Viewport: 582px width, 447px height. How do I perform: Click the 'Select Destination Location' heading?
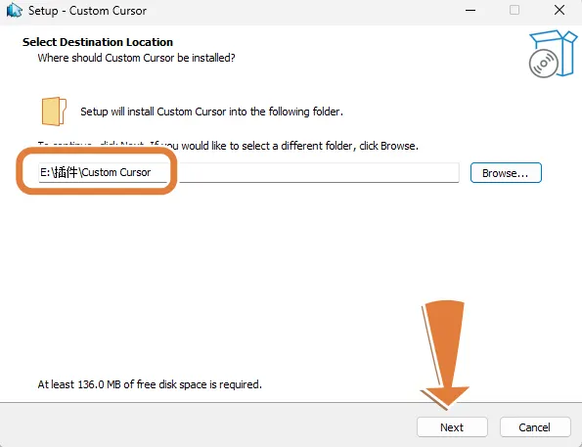click(x=98, y=42)
